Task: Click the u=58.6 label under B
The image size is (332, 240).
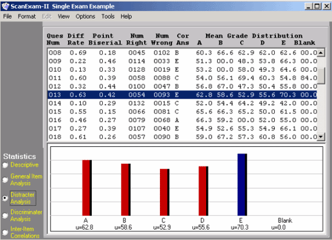Action: coord(123,227)
